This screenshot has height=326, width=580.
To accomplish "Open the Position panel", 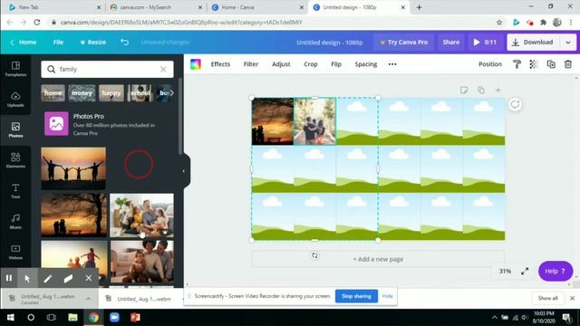I will [x=490, y=64].
